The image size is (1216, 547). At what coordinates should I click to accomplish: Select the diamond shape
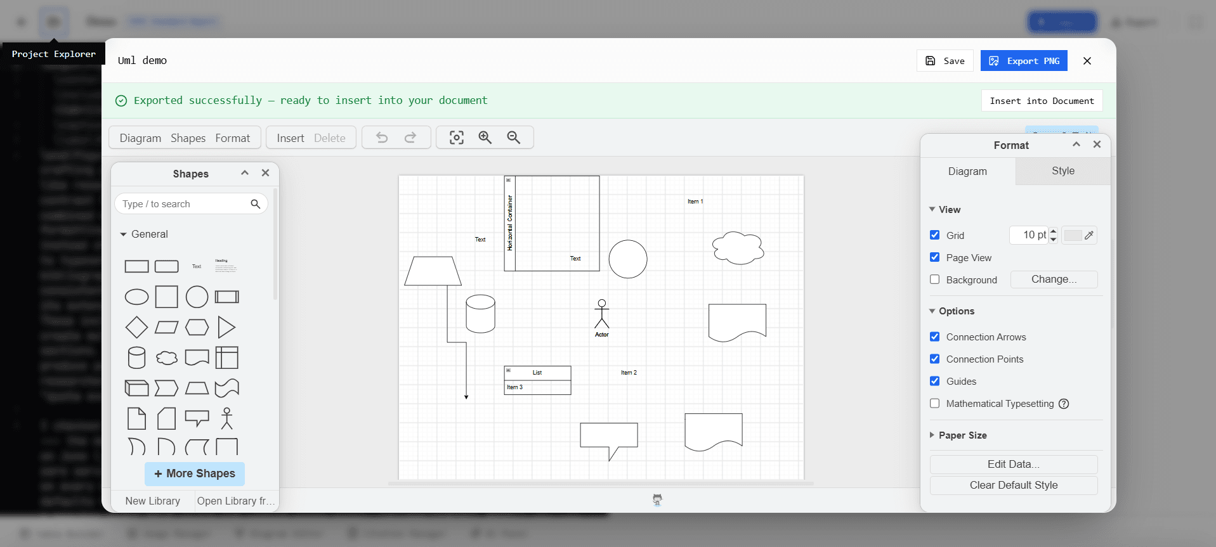136,327
